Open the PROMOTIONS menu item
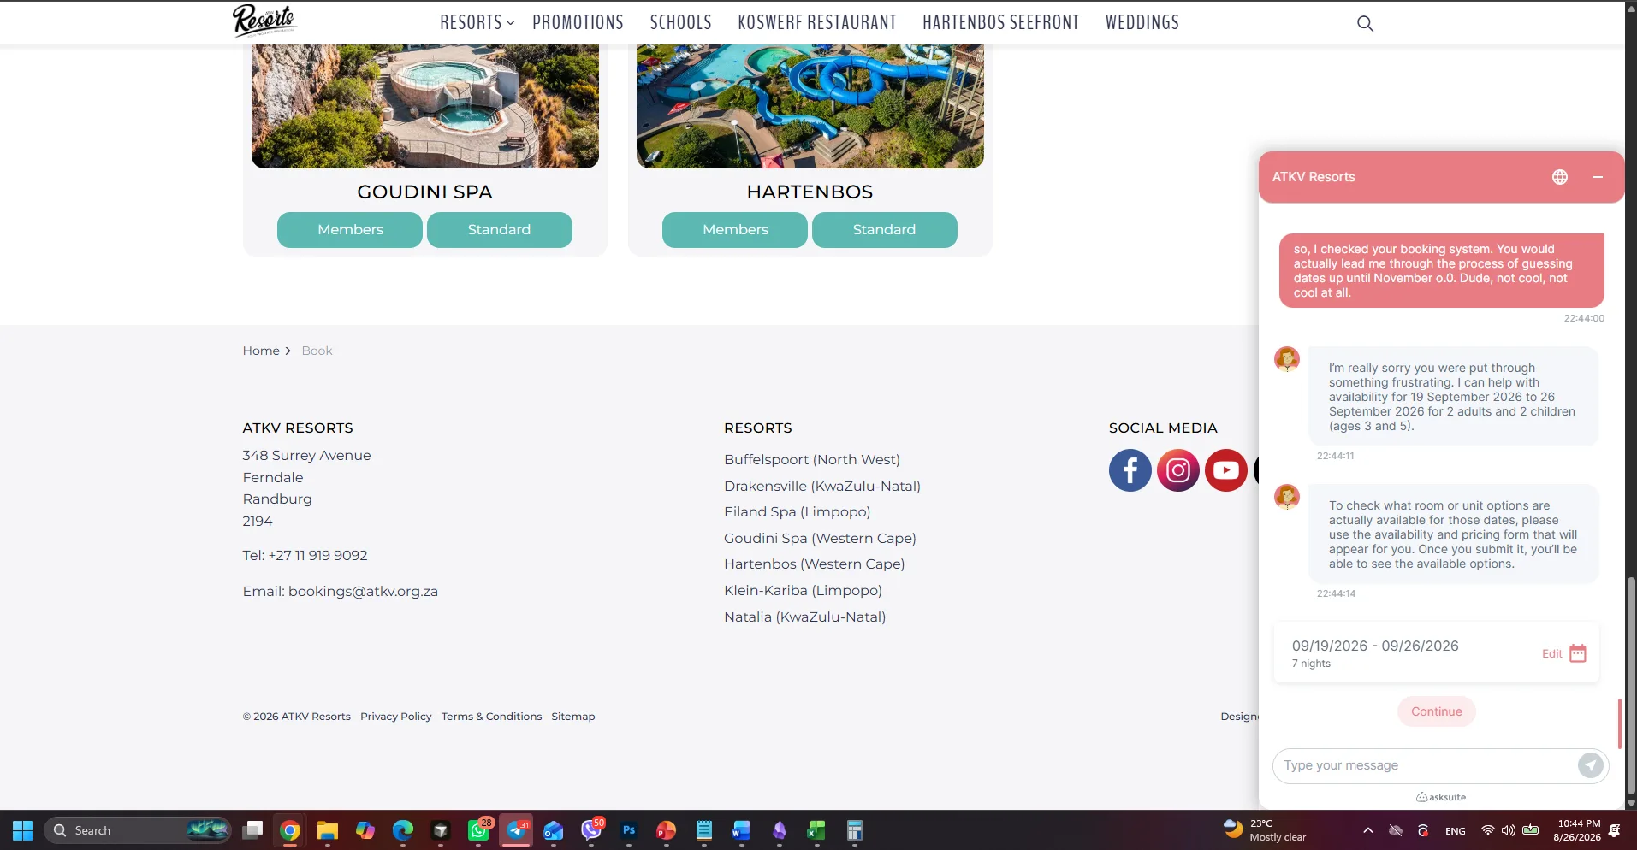 coord(578,22)
